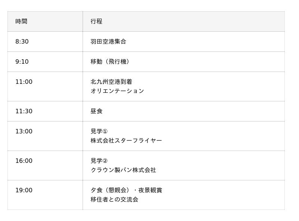Click the 移住者との交流会 text
Image resolution: width=299 pixels, height=221 pixels.
(114, 199)
